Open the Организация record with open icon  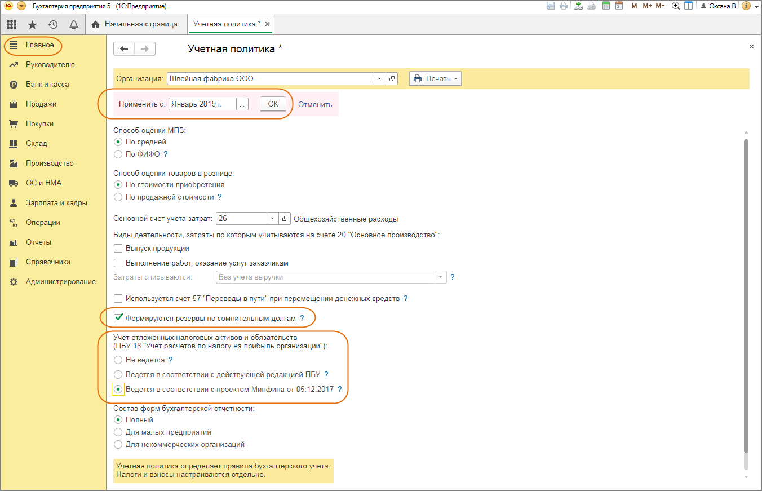coord(392,79)
